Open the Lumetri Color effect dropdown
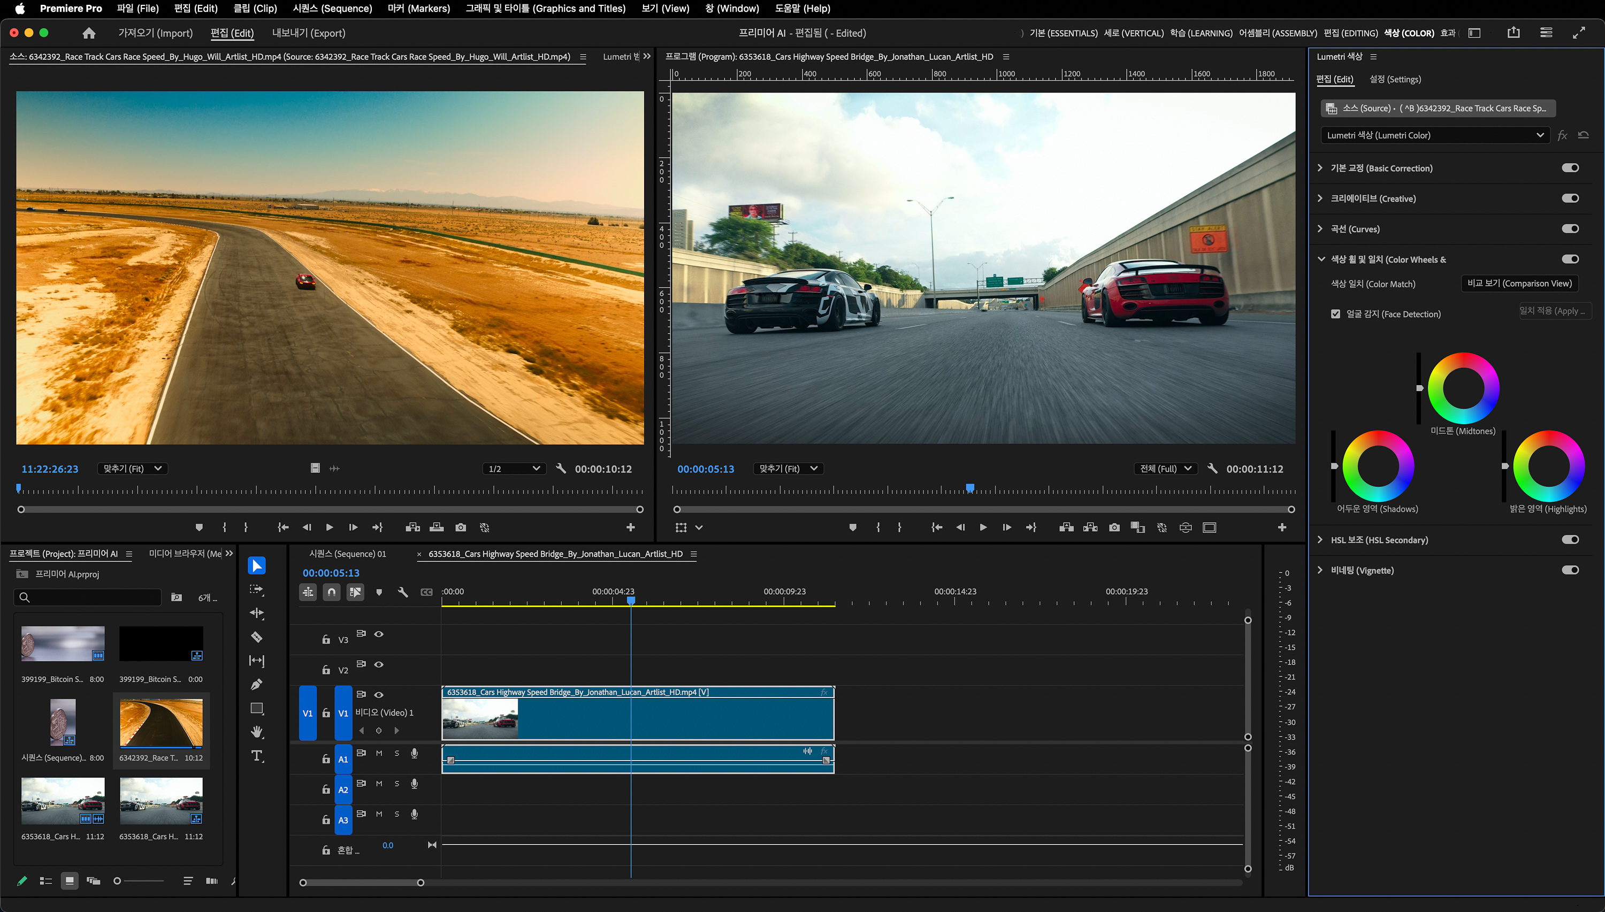1605x912 pixels. 1434,135
